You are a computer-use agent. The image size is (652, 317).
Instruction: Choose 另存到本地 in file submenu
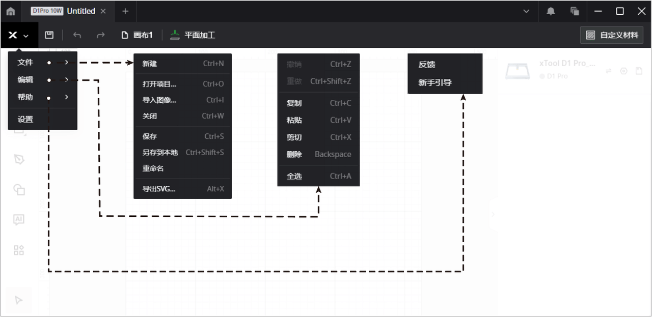[x=182, y=152]
